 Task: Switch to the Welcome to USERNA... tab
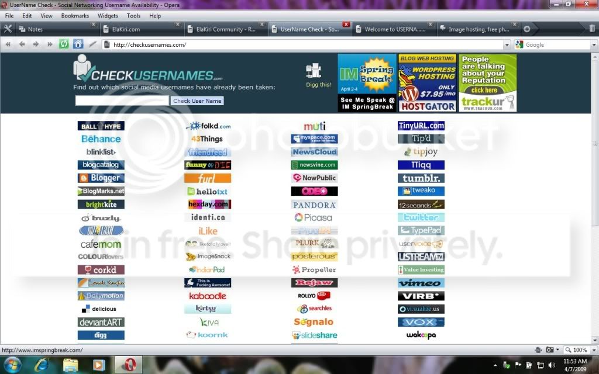394,29
